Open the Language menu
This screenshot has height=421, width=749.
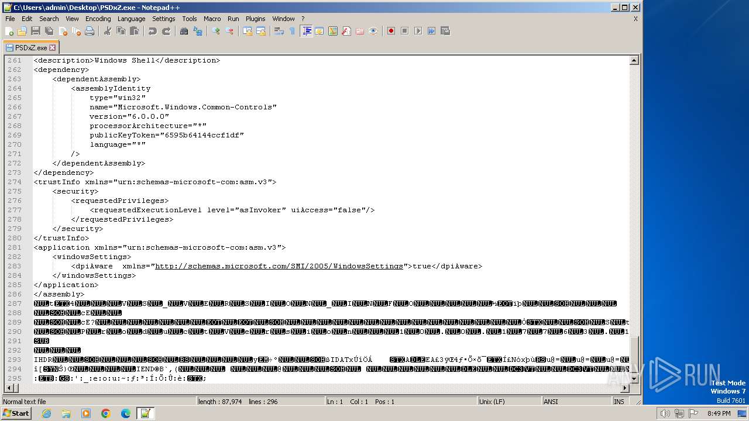pos(131,19)
